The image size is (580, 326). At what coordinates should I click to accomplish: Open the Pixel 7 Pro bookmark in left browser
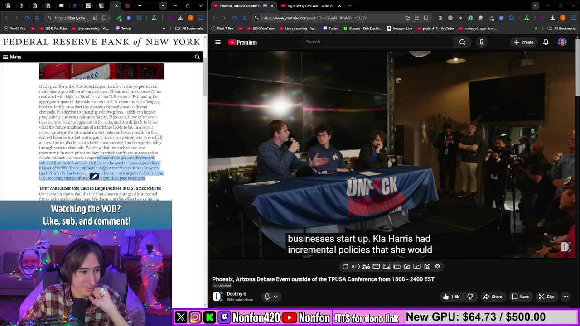click(x=14, y=29)
